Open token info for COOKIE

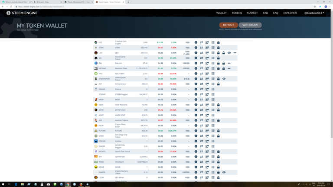[196, 141]
